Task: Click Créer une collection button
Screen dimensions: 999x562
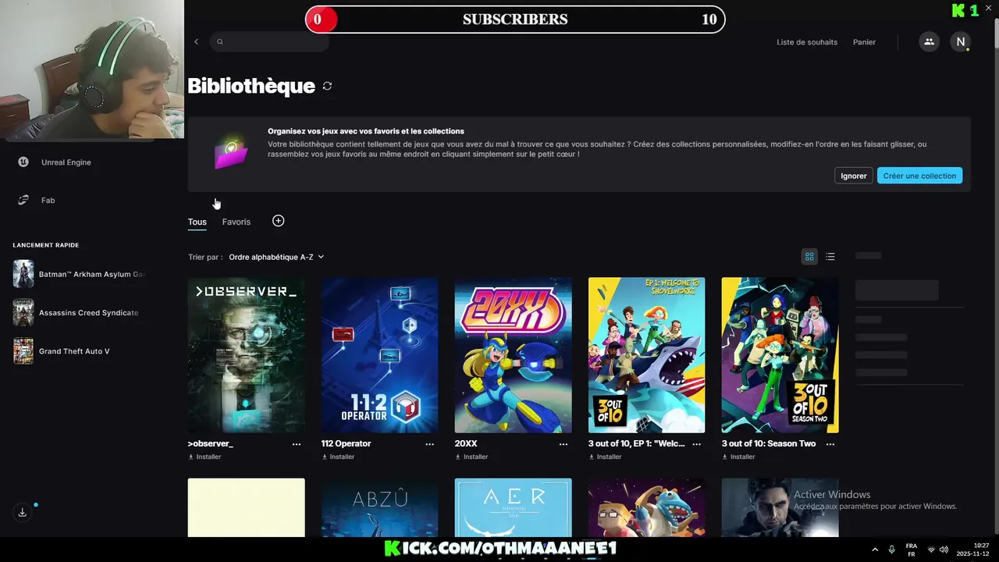Action: (x=919, y=176)
